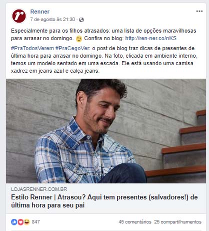Image resolution: width=209 pixels, height=231 pixels.
Task: View the 25 compartilhamentos list
Action: (177, 222)
